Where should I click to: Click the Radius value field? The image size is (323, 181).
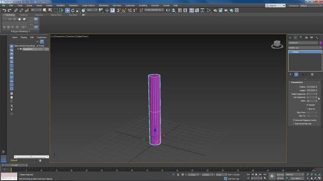pyautogui.click(x=312, y=87)
